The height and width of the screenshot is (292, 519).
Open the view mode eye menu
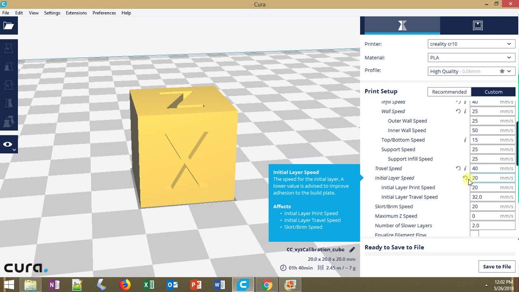click(x=9, y=144)
